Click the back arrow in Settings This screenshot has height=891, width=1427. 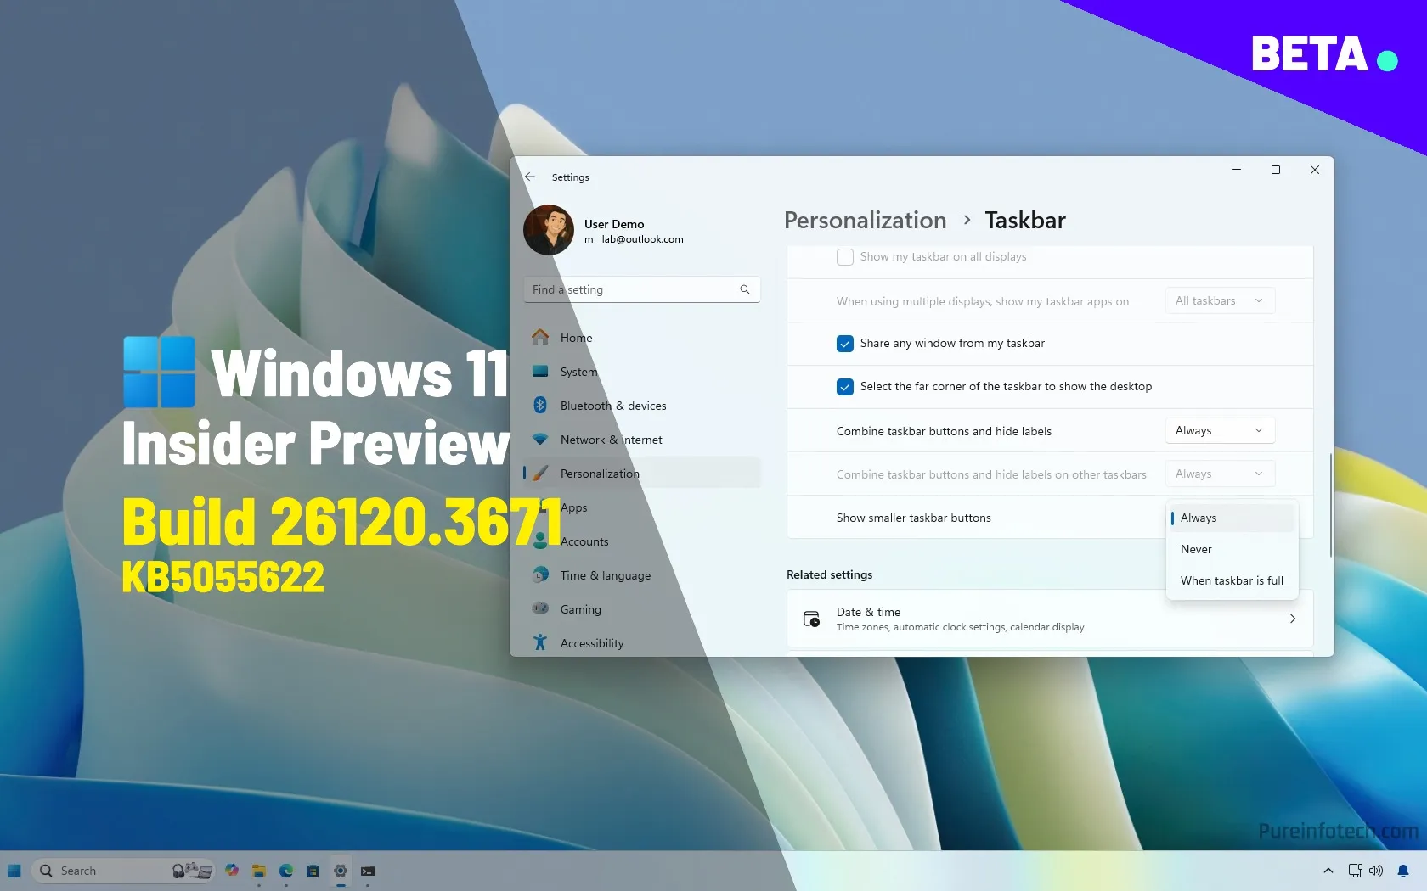coord(530,177)
